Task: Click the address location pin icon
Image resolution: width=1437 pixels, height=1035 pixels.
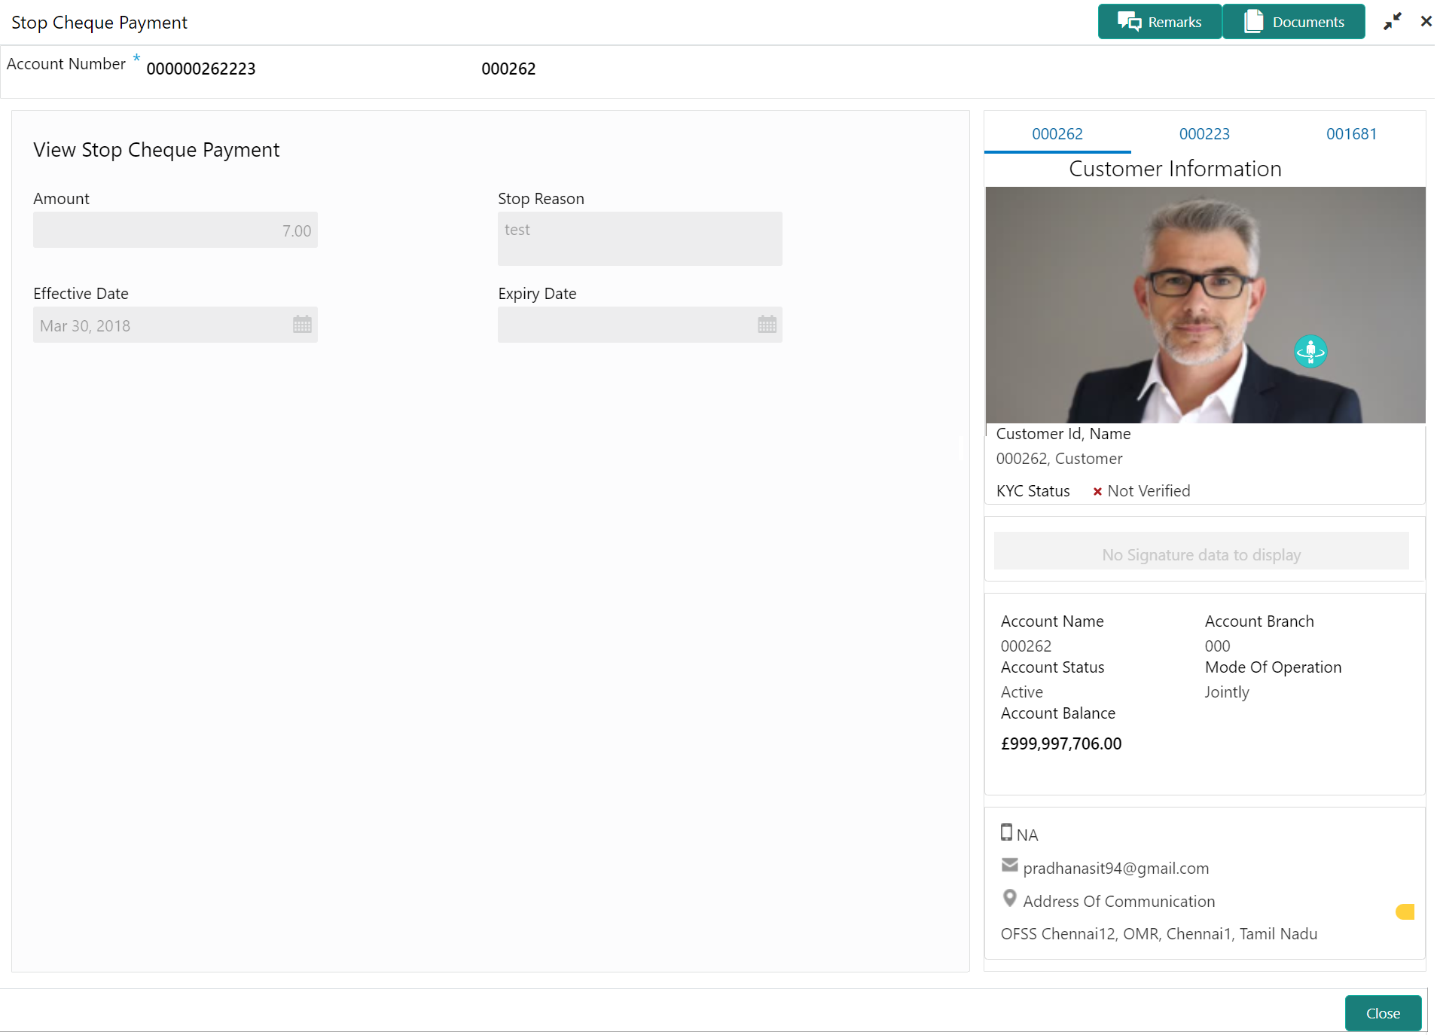Action: tap(1010, 899)
